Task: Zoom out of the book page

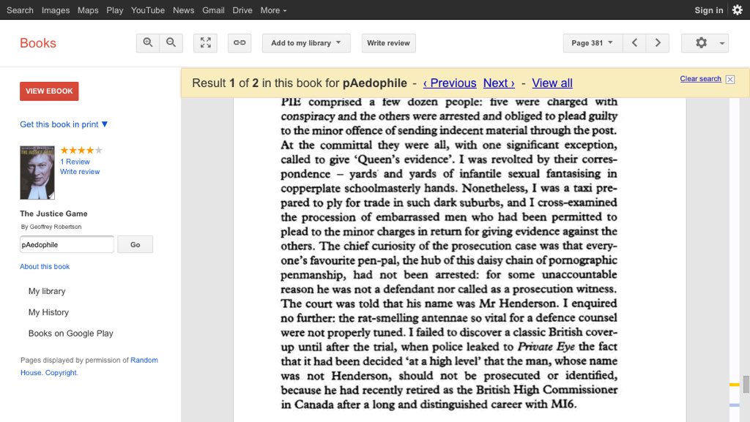Action: pos(171,43)
